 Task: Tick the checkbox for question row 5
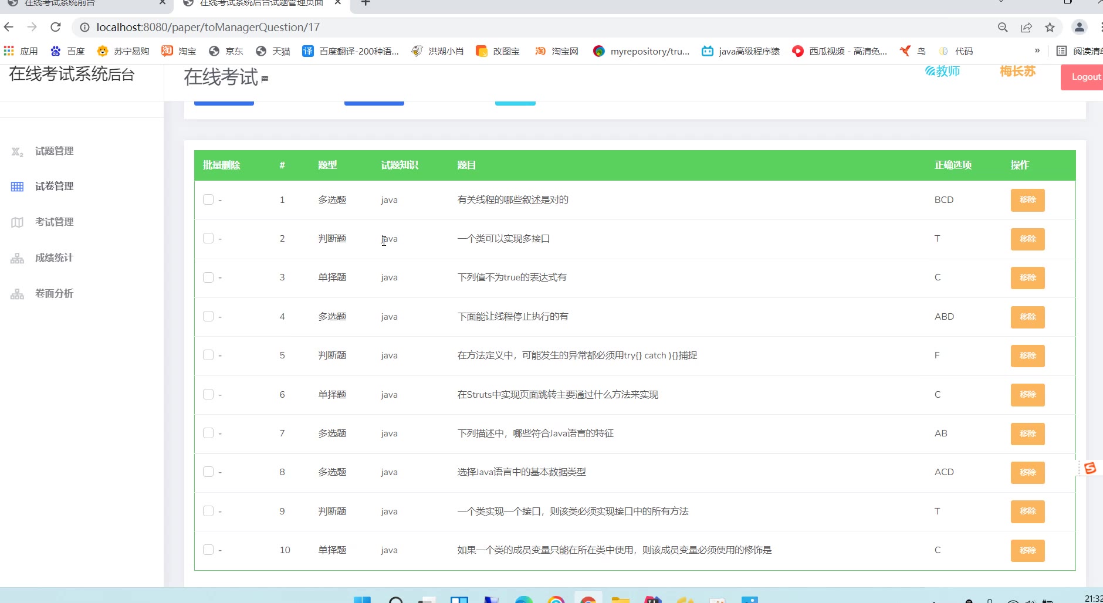[x=208, y=355]
